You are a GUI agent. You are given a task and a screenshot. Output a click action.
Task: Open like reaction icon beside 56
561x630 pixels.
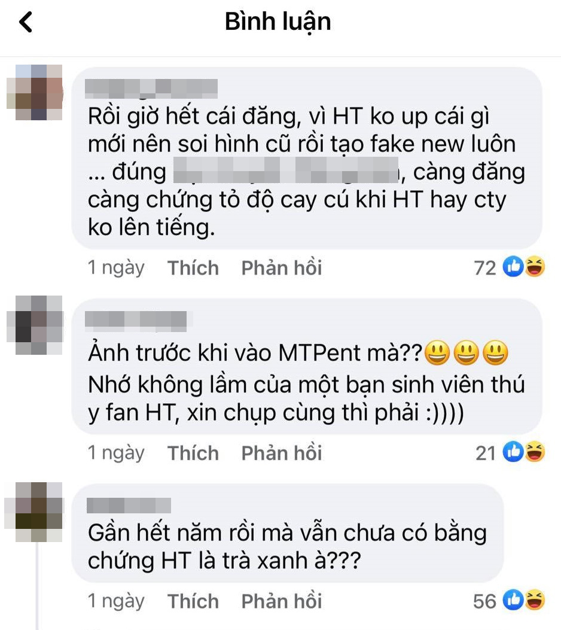coord(514,600)
